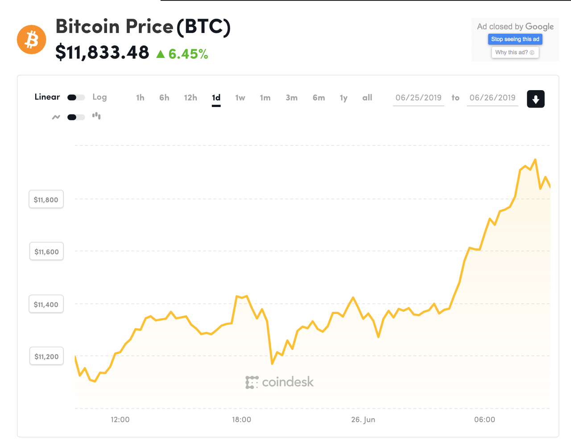This screenshot has width=571, height=447.
Task: Select the line chart style icon
Action: (56, 117)
